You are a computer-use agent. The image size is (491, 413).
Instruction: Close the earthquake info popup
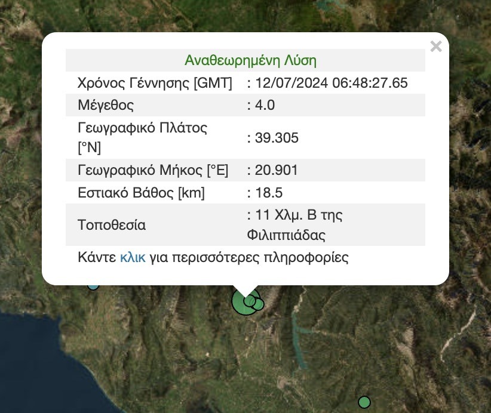point(436,47)
